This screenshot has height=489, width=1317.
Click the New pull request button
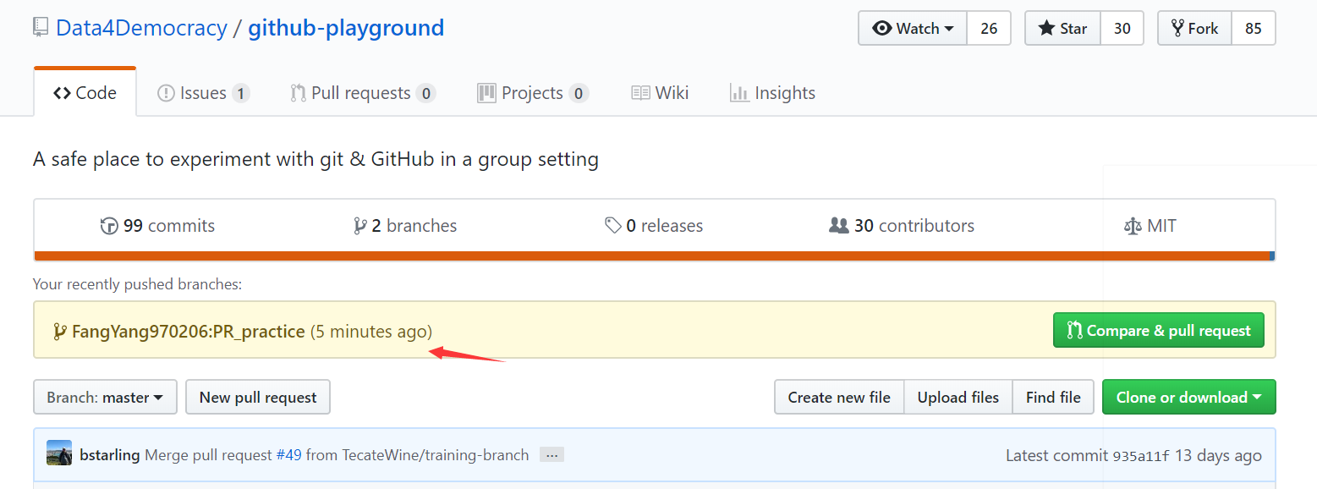(x=258, y=397)
